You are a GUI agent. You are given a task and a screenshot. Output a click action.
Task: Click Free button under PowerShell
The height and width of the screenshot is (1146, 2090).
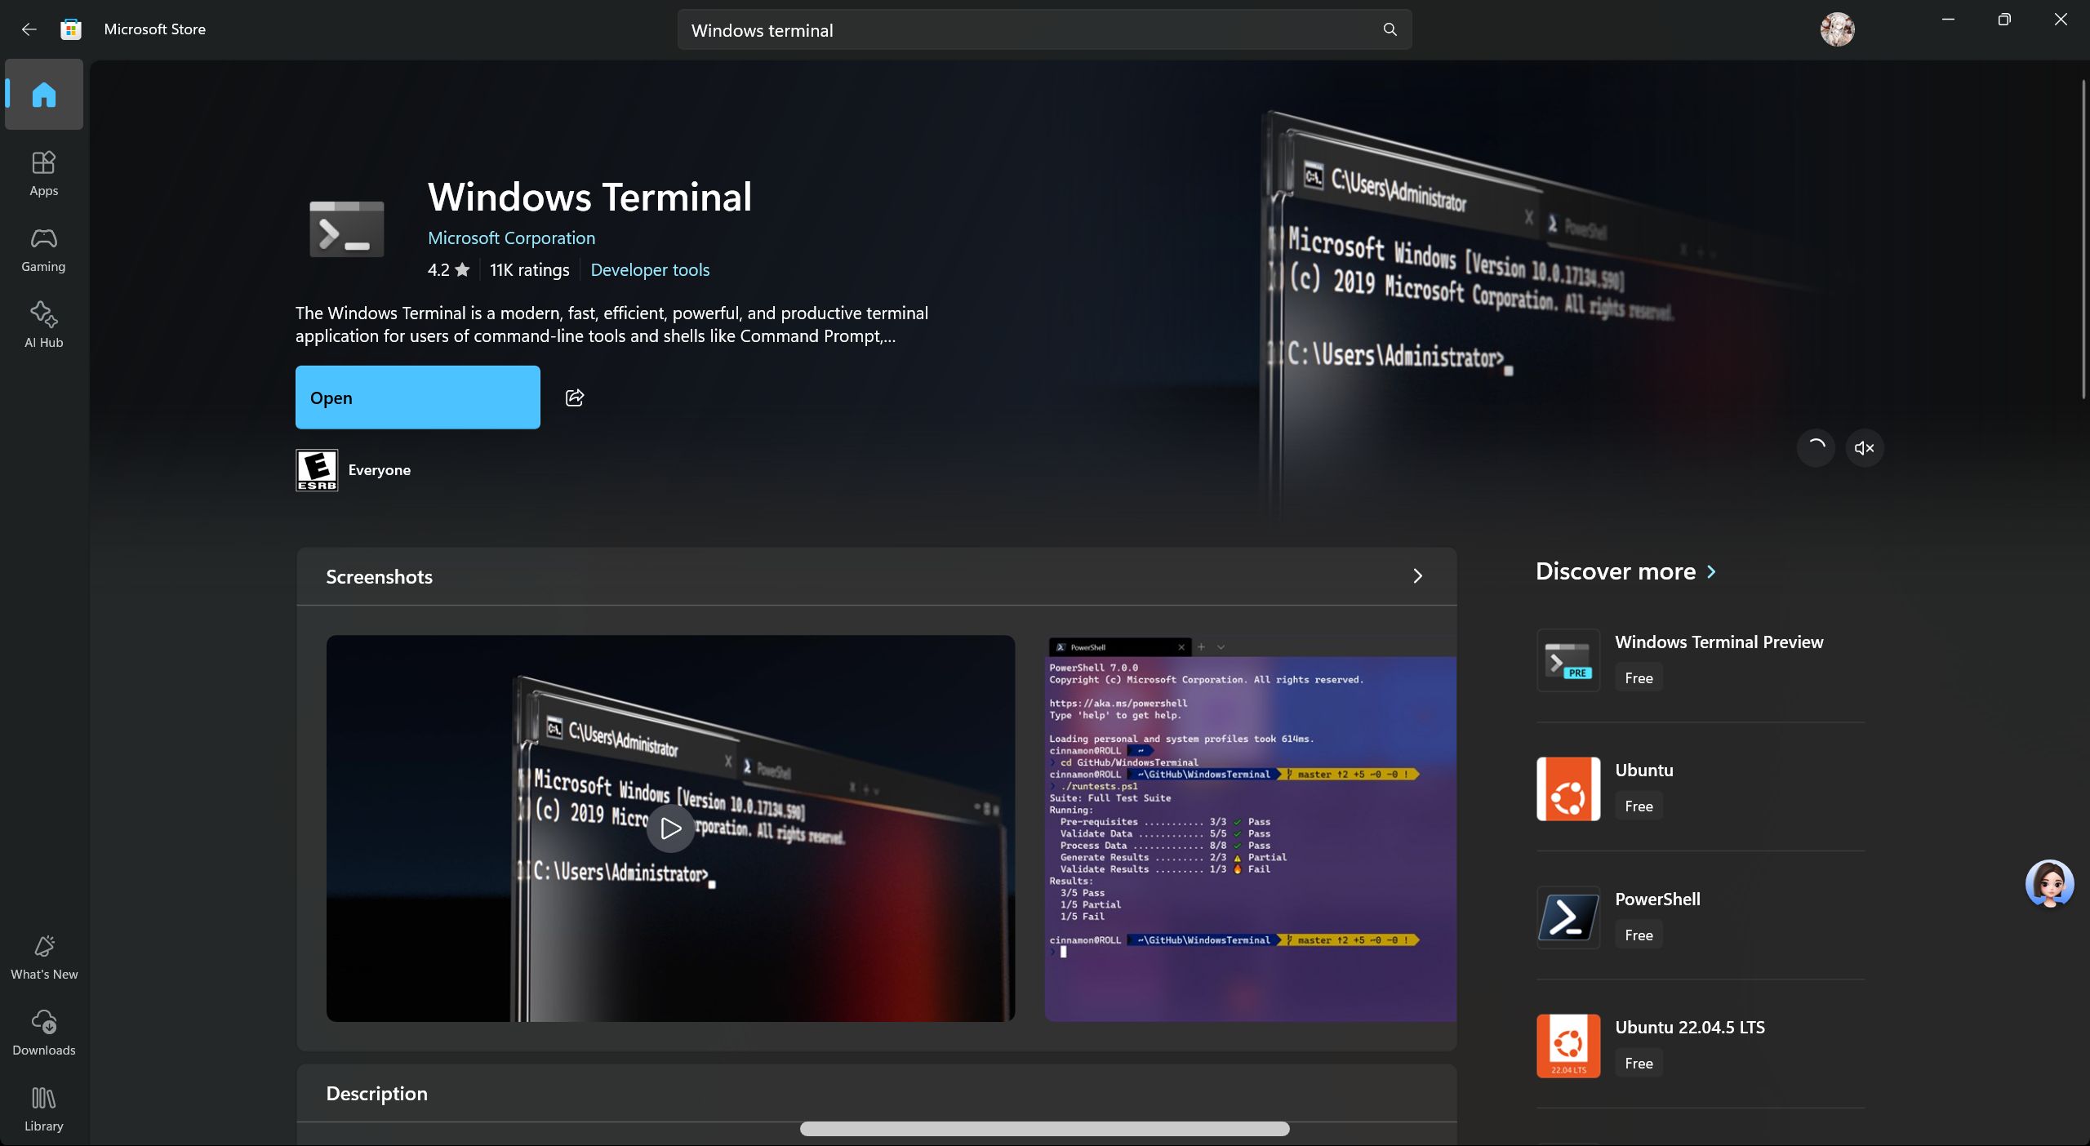pos(1639,935)
